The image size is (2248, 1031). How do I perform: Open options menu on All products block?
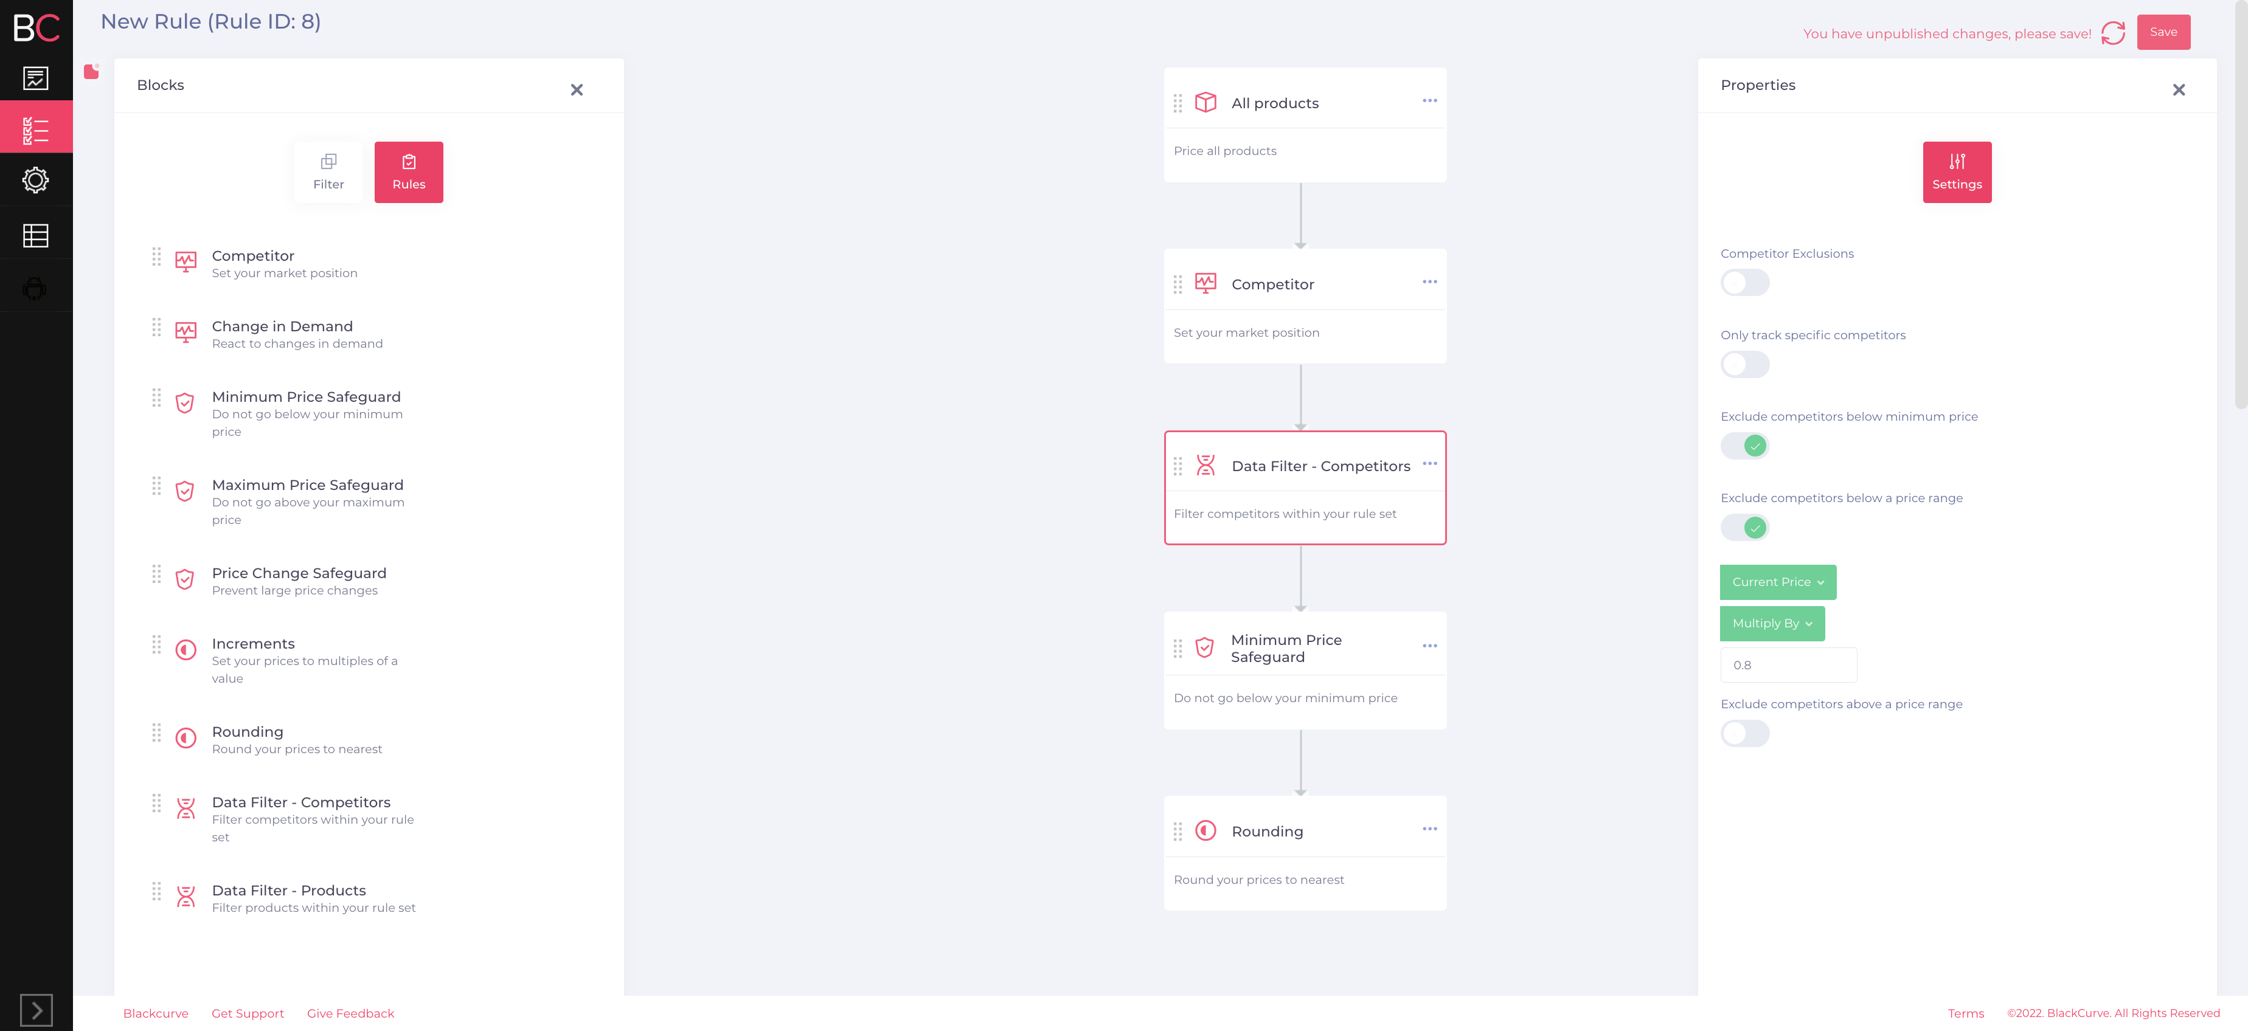click(x=1429, y=100)
